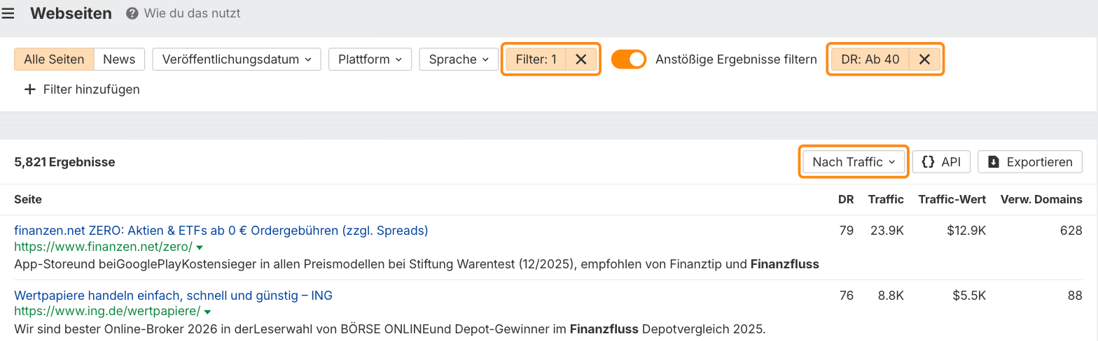Open the Veröffentlichungsdatum dropdown
1098x341 pixels.
[x=237, y=59]
